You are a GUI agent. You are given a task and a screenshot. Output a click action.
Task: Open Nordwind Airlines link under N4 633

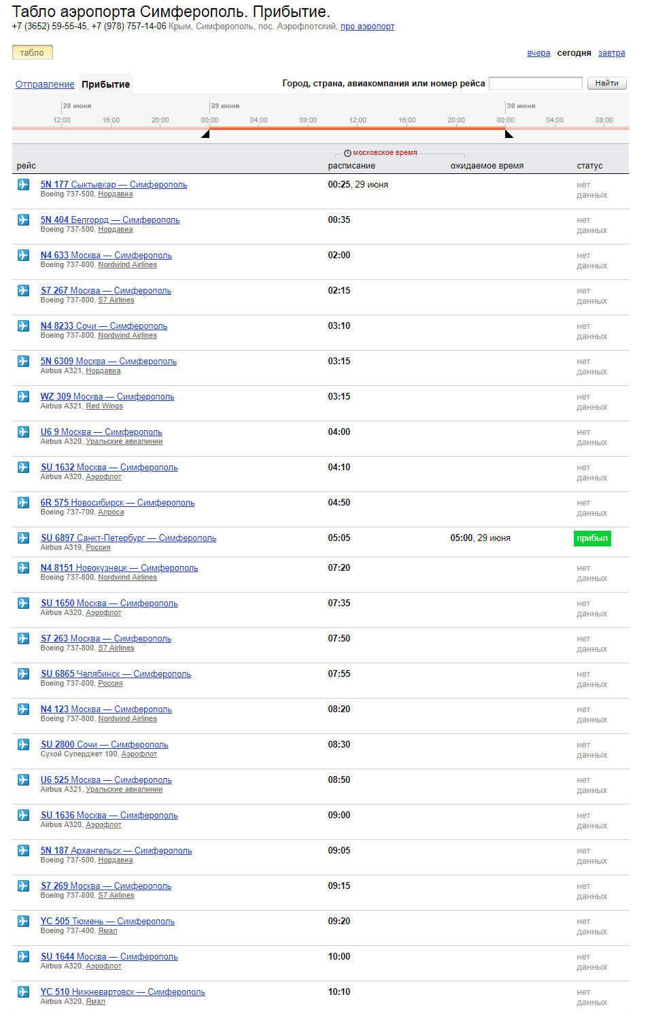click(x=127, y=265)
